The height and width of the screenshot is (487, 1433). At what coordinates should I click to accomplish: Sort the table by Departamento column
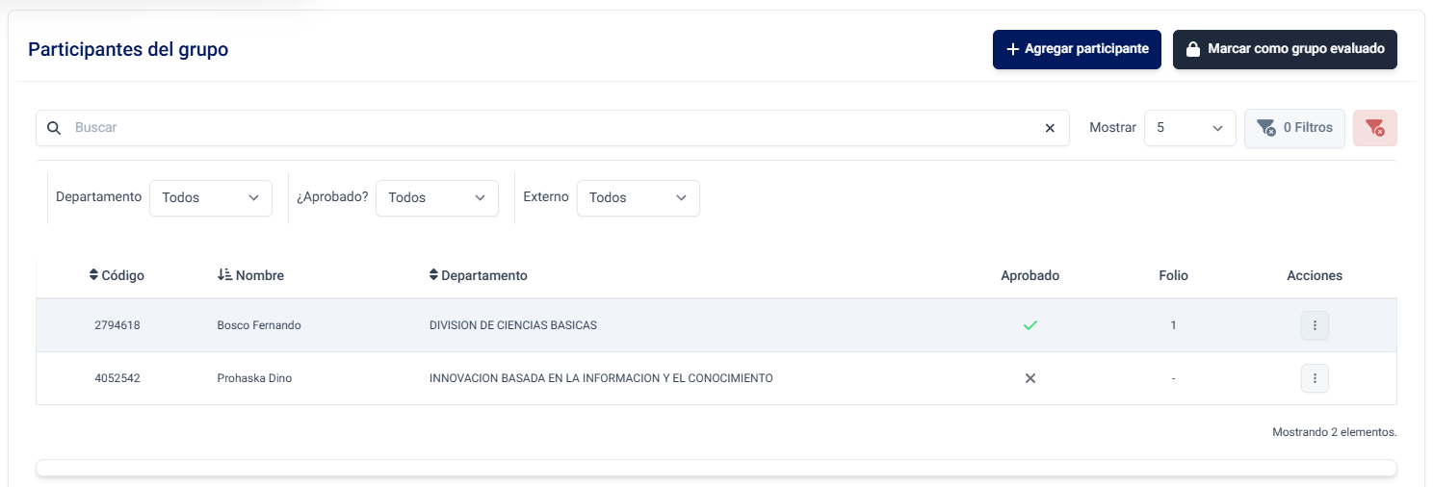478,275
